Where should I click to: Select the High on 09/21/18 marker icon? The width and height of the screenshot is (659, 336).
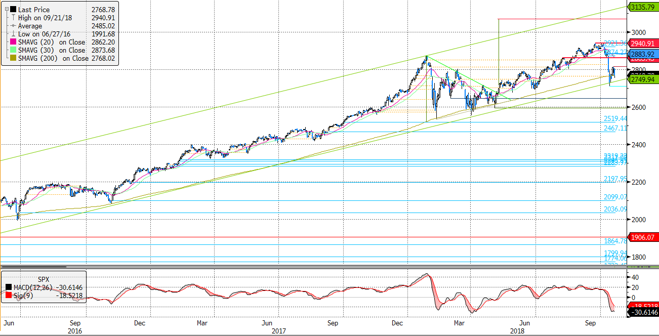(x=13, y=18)
